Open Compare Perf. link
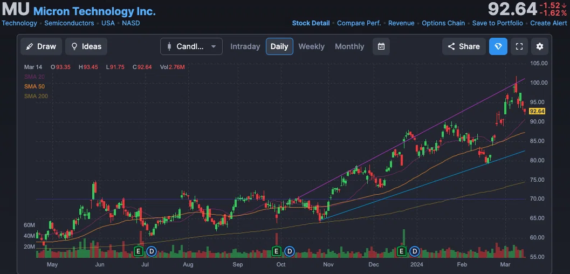This screenshot has height=274, width=570. (359, 23)
